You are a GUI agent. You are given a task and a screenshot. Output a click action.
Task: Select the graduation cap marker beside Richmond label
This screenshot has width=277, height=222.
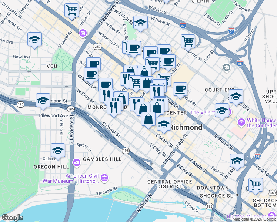(164, 124)
